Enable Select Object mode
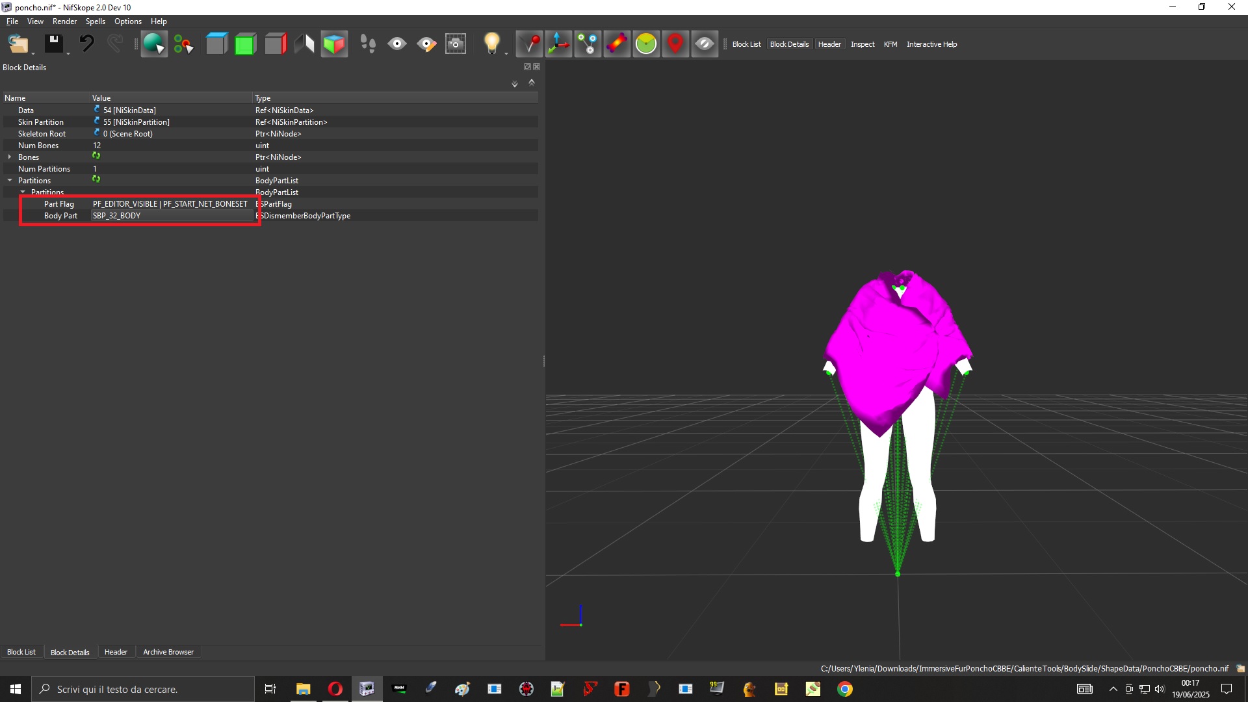Viewport: 1248px width, 702px height. [x=154, y=44]
